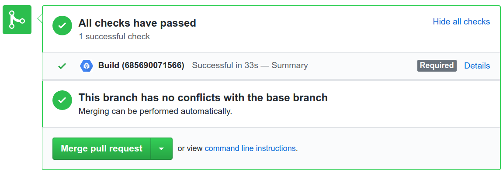Click the gray Required badge
Viewport: 503px width, 172px height.
(x=437, y=65)
